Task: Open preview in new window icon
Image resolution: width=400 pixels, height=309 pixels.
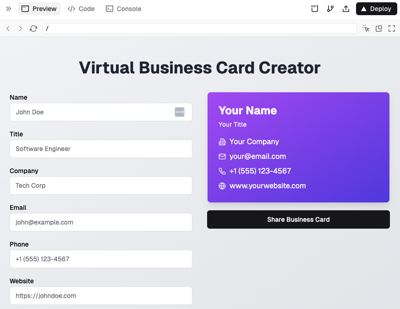Action: (x=379, y=28)
